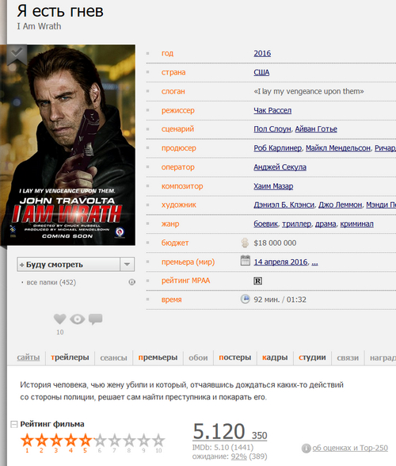Open the постеры tab
Screen dimensions: 396x466
coord(235,357)
